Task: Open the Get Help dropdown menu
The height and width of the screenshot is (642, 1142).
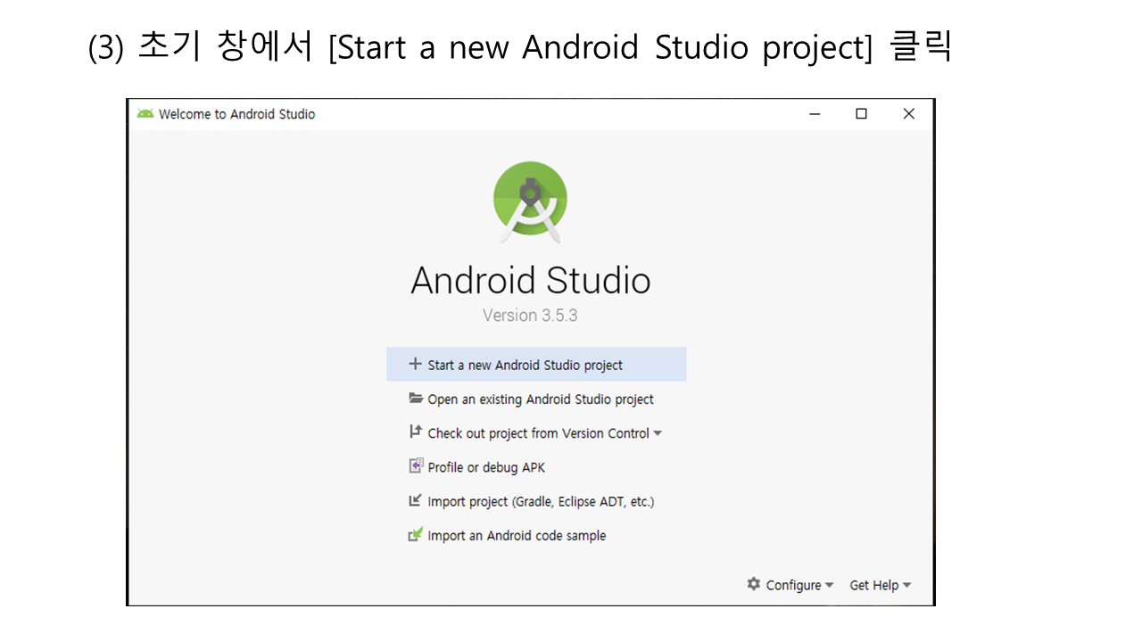Action: pos(880,585)
